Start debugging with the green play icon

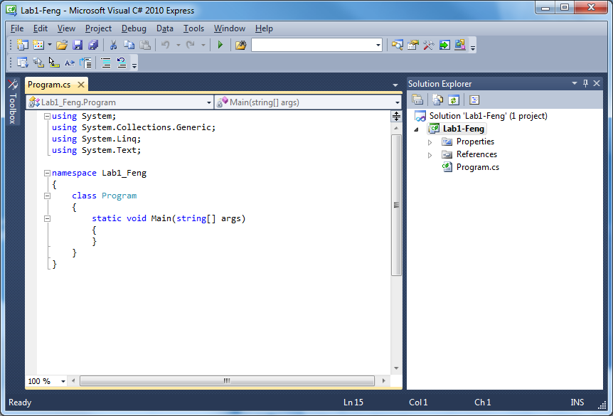point(220,45)
